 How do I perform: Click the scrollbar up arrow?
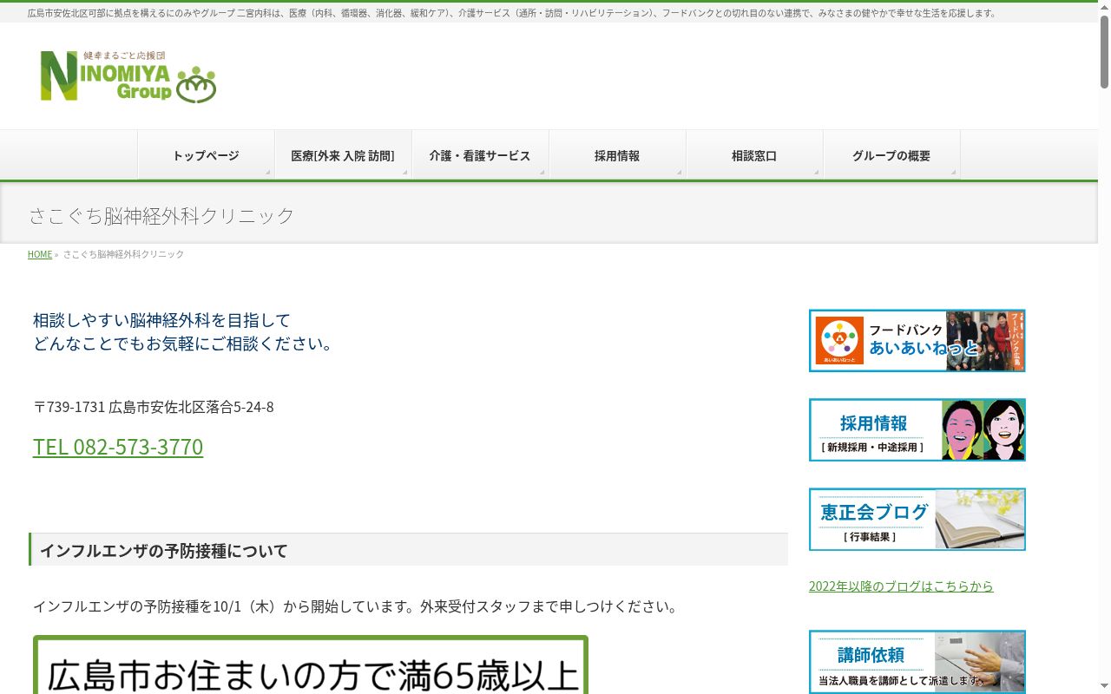tap(1104, 7)
